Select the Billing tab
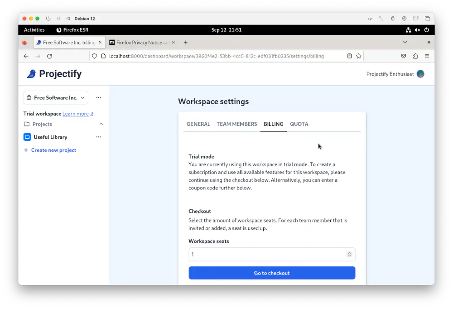Image resolution: width=453 pixels, height=309 pixels. click(273, 124)
